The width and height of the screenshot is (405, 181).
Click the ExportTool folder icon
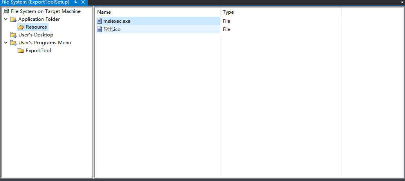[x=21, y=51]
